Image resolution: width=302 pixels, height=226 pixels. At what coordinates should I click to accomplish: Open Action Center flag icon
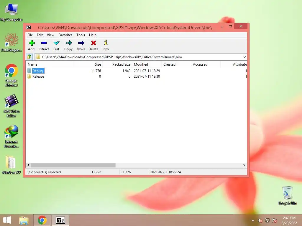click(274, 220)
